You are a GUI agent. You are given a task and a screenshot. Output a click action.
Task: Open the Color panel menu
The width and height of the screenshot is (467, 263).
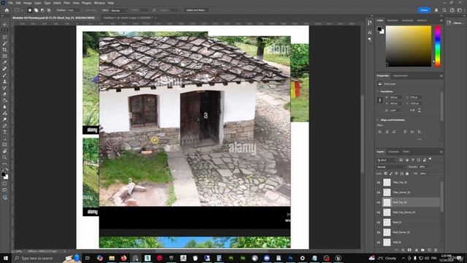point(441,20)
